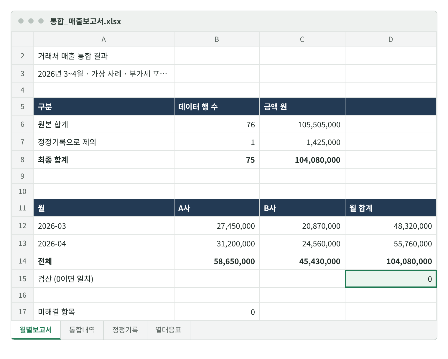This screenshot has width=448, height=359.
Task: Click the 104,080,000 cell in row 8
Action: pyautogui.click(x=302, y=160)
